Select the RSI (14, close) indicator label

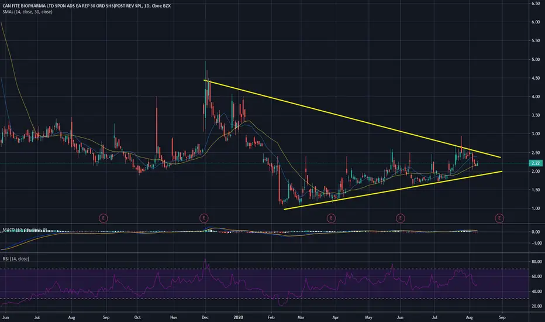[x=16, y=259]
